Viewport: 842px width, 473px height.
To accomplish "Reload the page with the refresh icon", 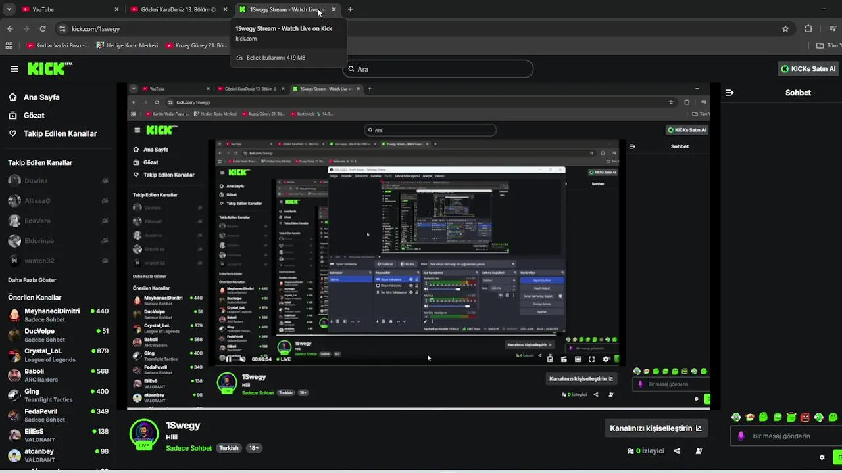I will tap(43, 29).
